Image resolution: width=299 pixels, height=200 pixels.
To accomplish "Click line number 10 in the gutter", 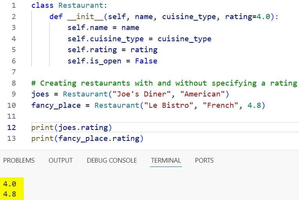I will click(11, 105).
